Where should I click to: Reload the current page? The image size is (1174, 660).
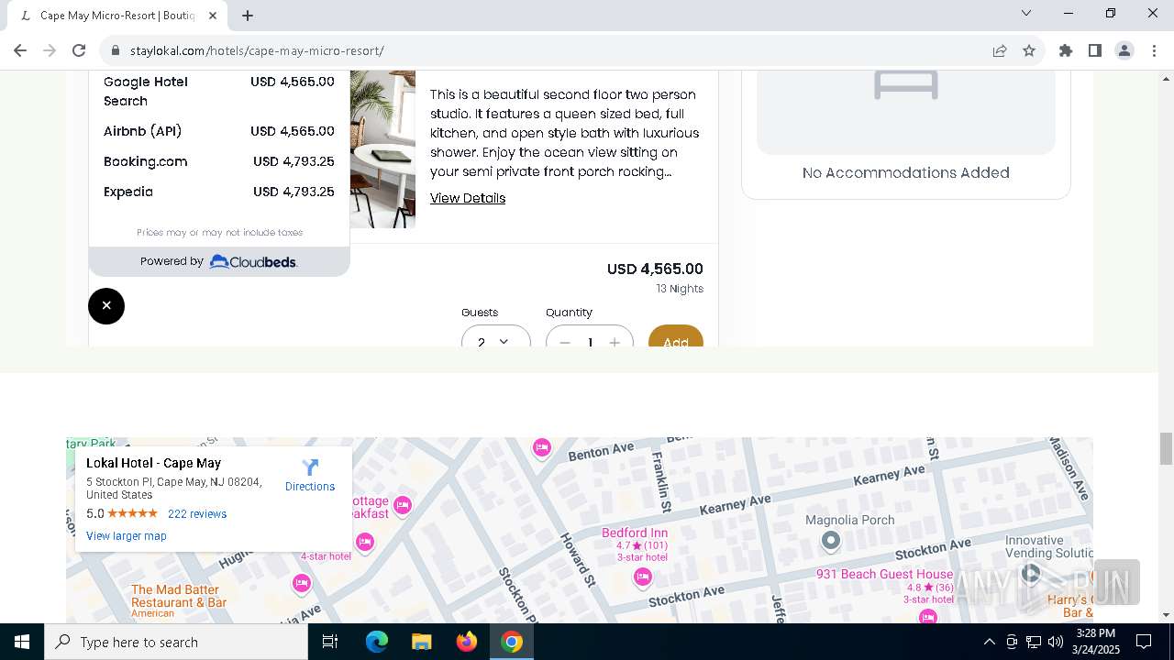pos(79,50)
